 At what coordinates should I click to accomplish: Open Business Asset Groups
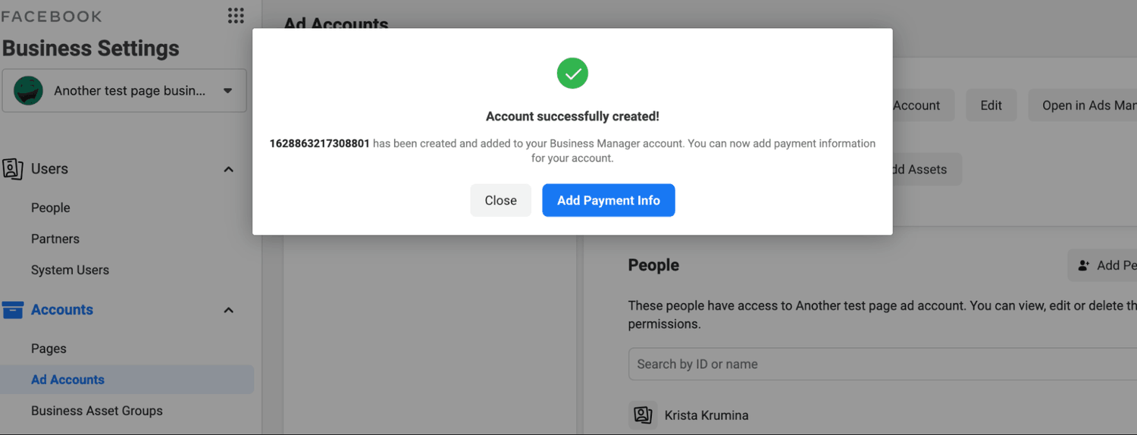[97, 411]
